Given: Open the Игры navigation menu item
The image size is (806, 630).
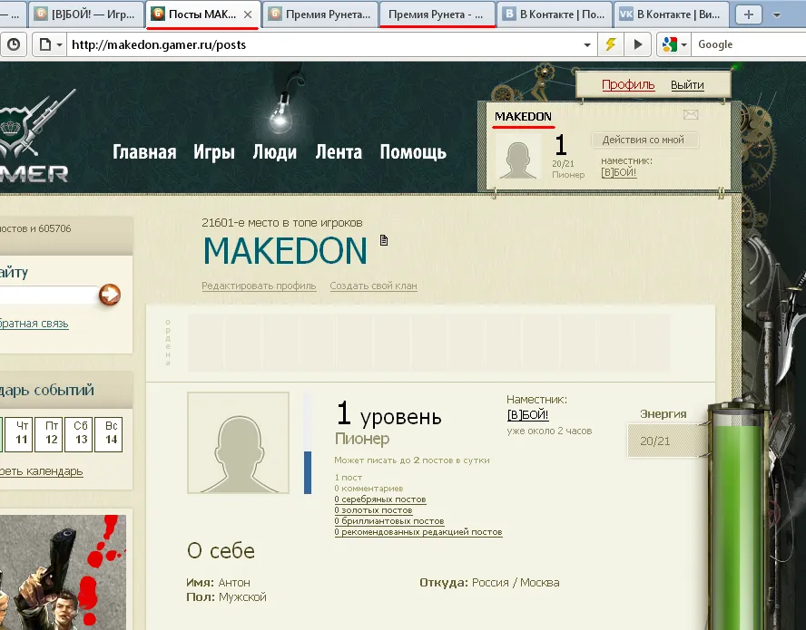Looking at the screenshot, I should click(x=214, y=152).
